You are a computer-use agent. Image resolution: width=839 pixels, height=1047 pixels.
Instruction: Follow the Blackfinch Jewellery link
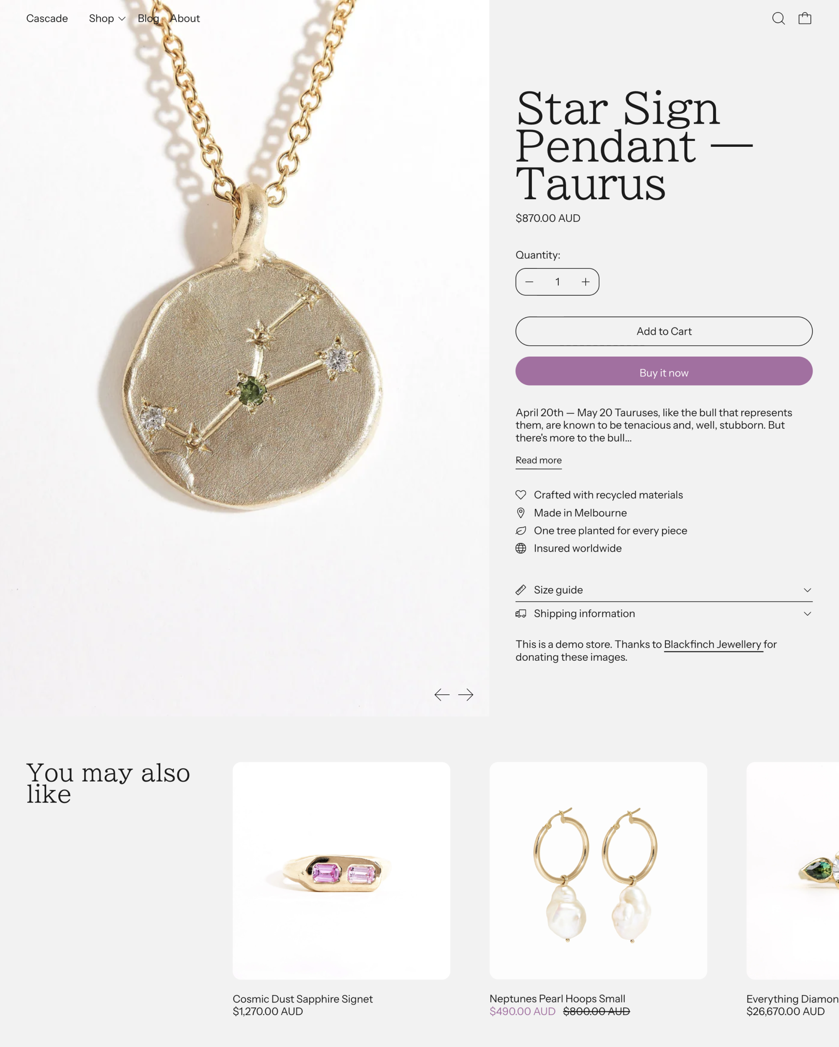712,644
